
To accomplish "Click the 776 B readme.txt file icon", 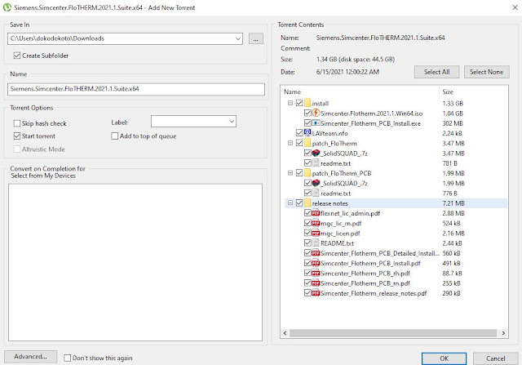I will click(x=316, y=193).
